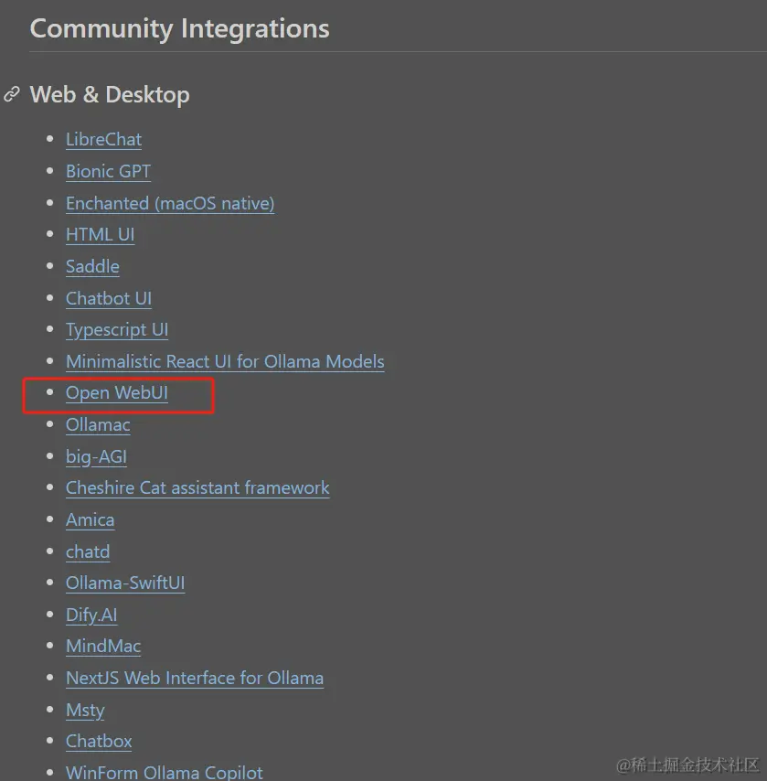This screenshot has width=767, height=781.
Task: Open the Typescript UI link
Action: click(117, 330)
